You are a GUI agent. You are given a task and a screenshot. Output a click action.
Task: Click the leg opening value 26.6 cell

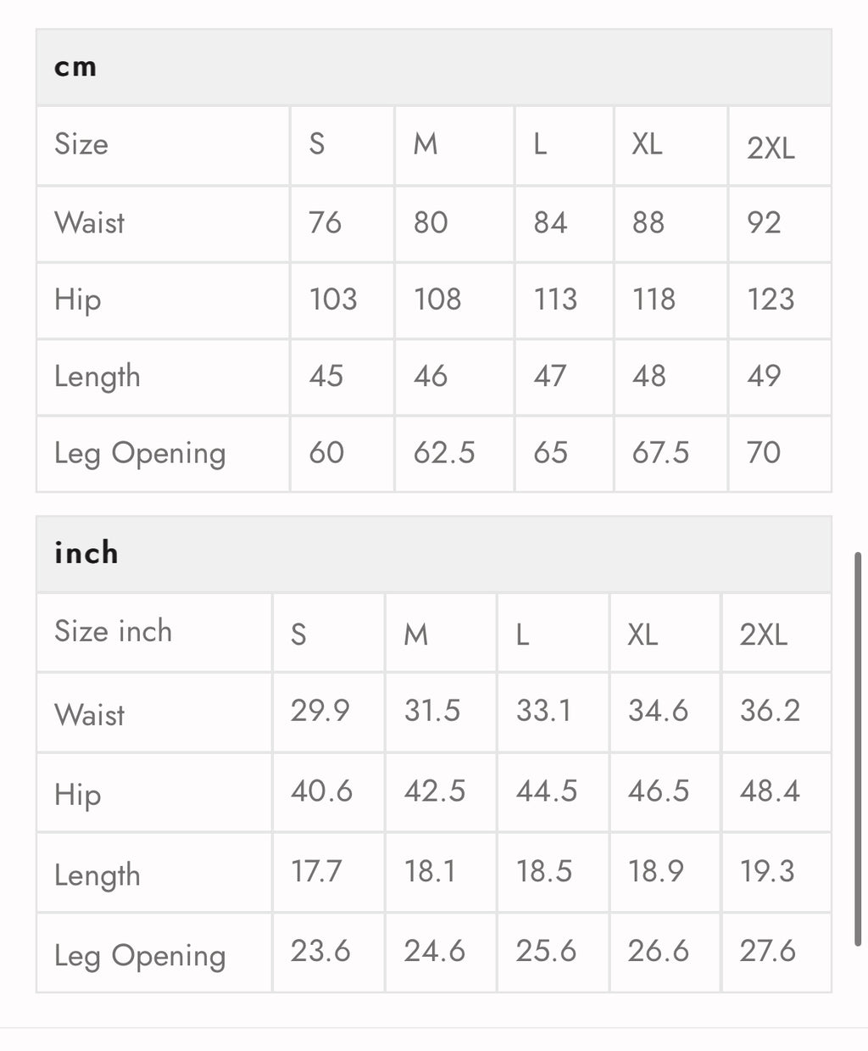[x=658, y=951]
